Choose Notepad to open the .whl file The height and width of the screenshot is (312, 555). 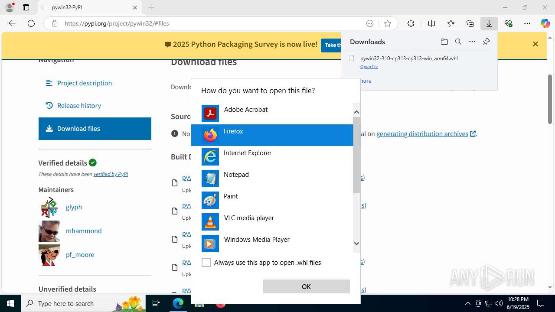pos(272,179)
